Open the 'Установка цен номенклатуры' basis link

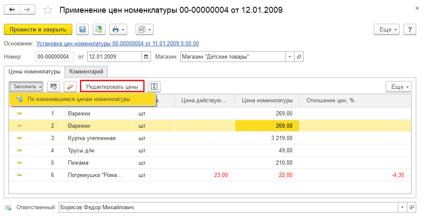(118, 43)
